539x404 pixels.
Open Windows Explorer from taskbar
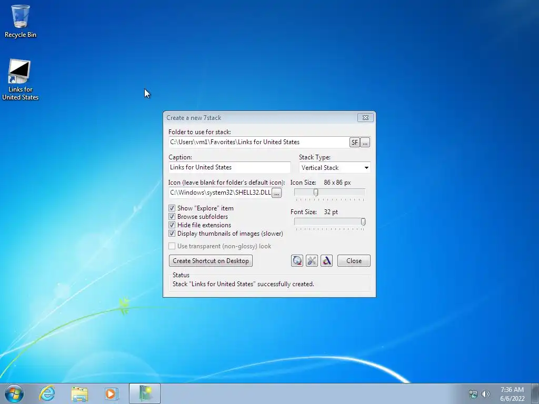(x=79, y=393)
